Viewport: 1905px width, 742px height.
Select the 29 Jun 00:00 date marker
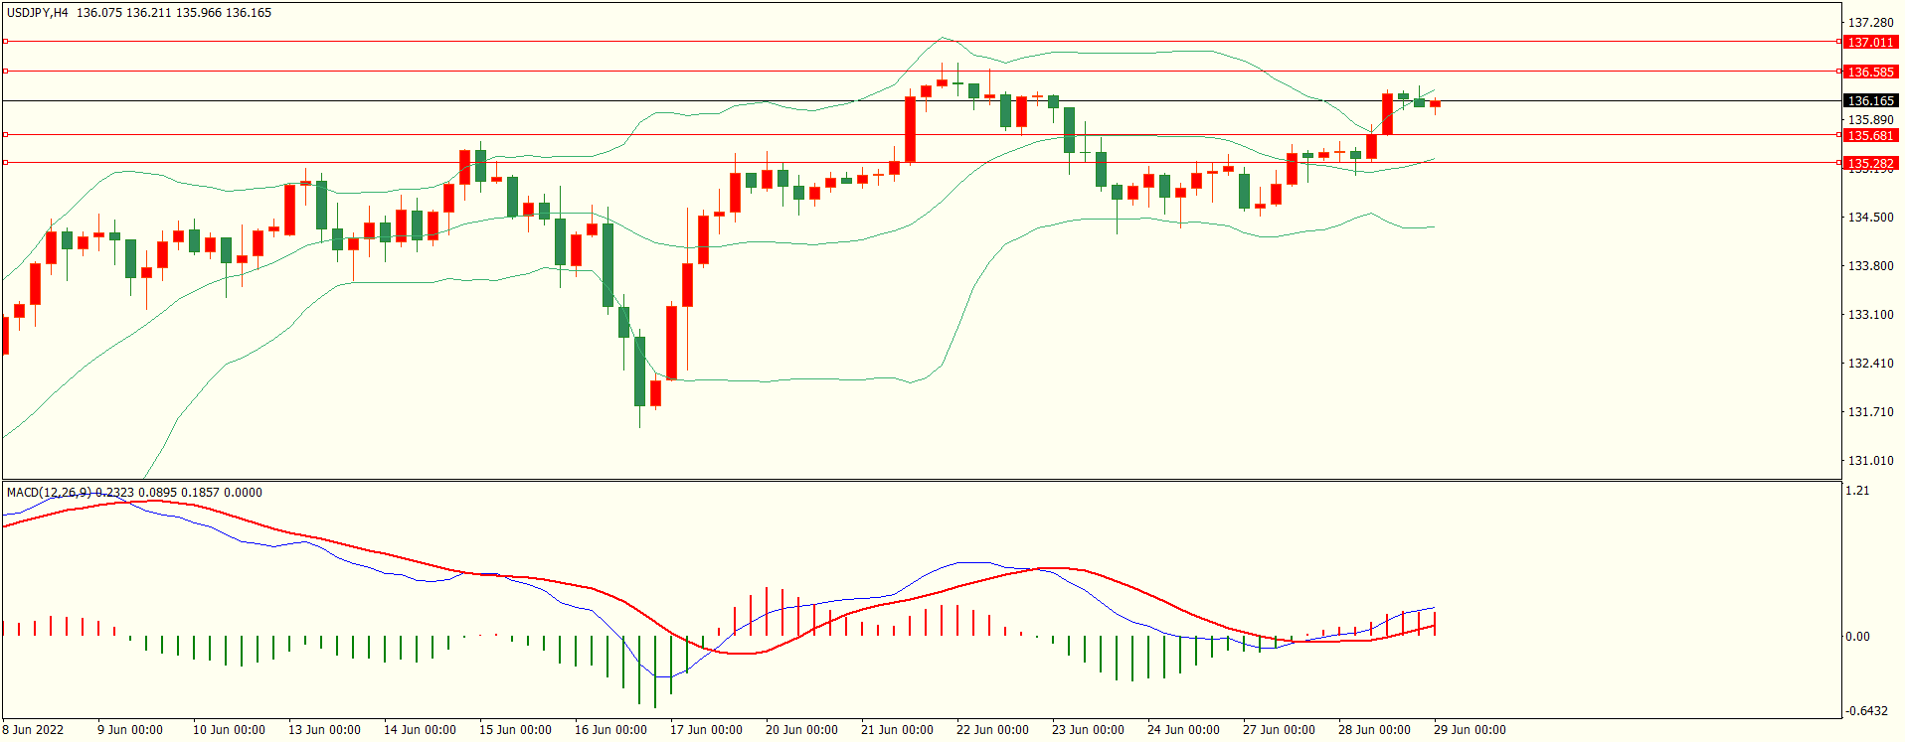pyautogui.click(x=1470, y=730)
